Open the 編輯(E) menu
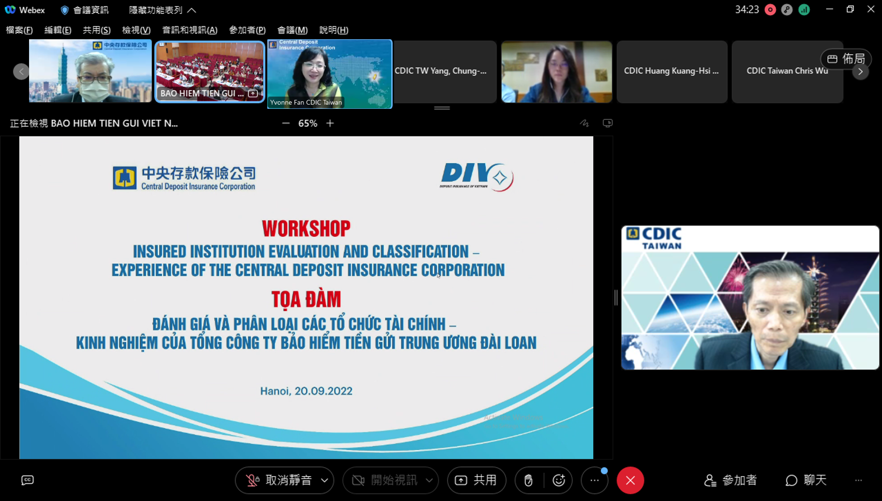The image size is (882, 501). click(x=58, y=30)
